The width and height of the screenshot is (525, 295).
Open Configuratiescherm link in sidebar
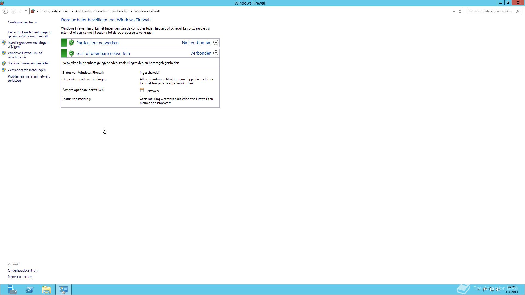(22, 22)
